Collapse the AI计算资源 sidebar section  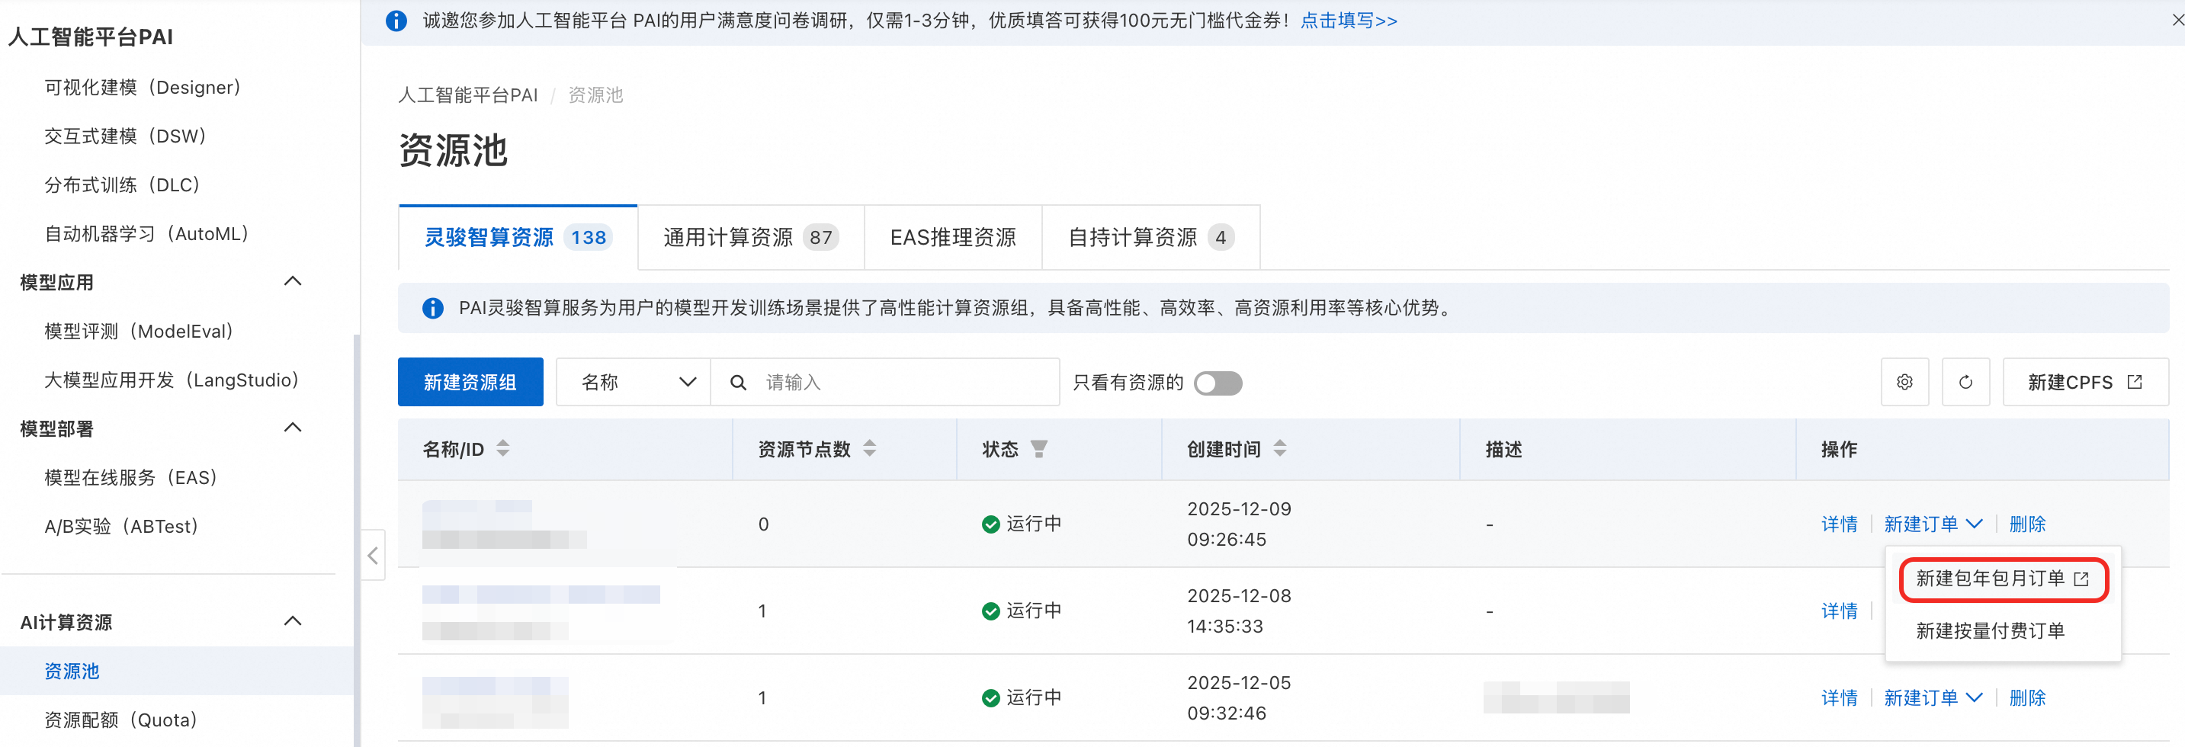point(293,621)
